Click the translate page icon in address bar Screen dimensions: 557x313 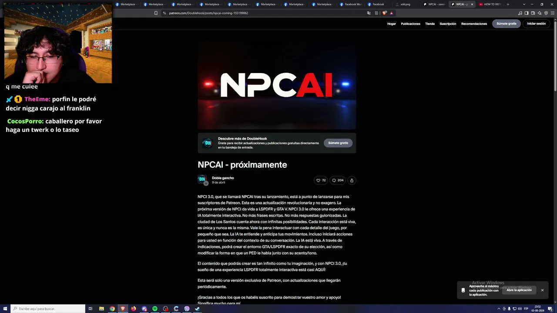point(369,13)
